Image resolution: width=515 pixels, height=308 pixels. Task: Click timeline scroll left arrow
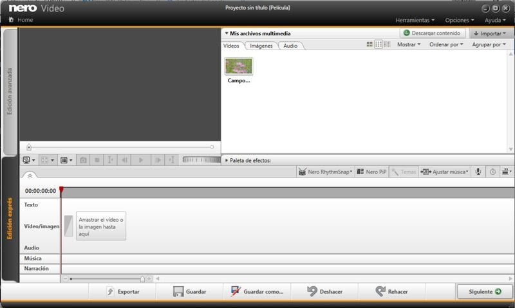(x=158, y=279)
